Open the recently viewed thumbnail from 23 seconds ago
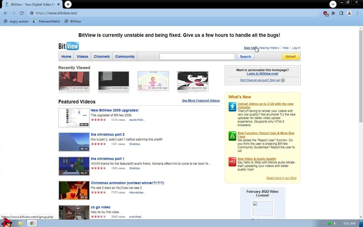Screen dimensions: 363x227 click(x=114, y=81)
